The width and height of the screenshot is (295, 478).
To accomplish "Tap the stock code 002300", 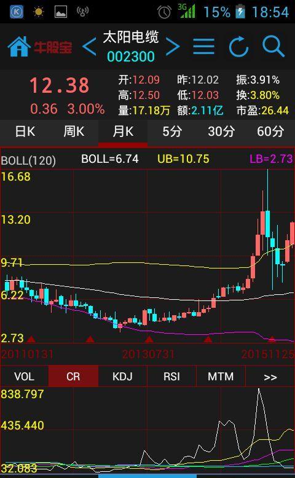I will [131, 57].
